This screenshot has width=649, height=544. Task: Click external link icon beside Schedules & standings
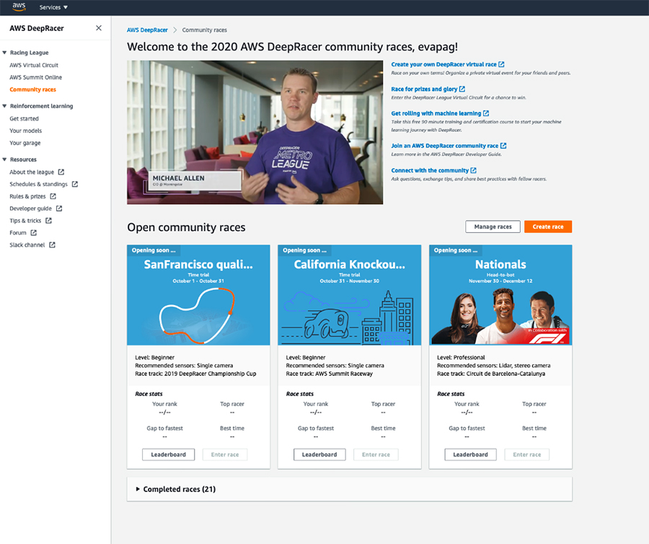75,185
